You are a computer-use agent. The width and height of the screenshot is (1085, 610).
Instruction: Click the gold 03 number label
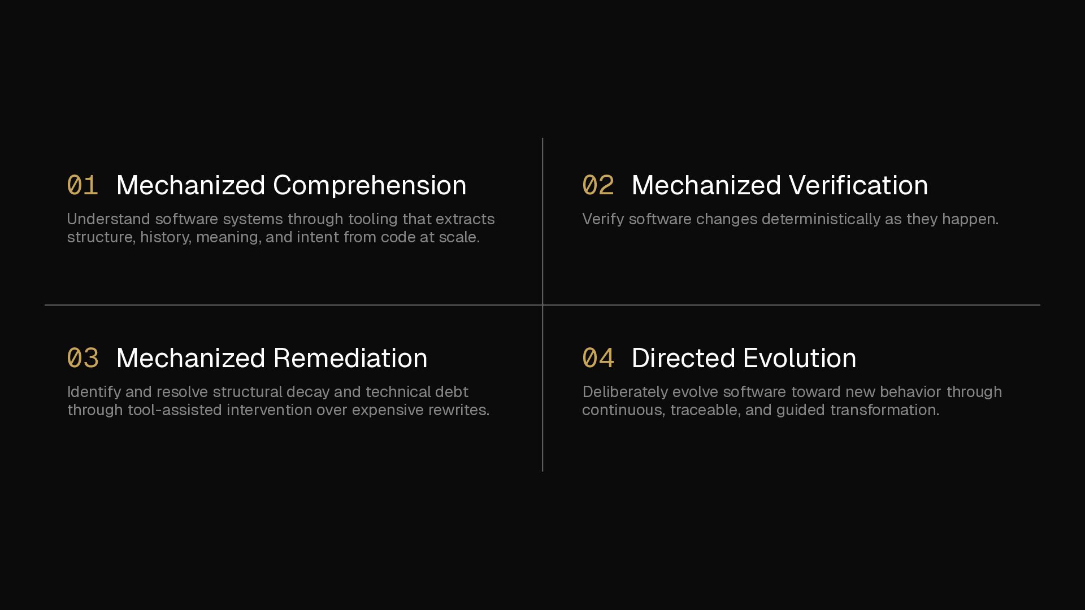(x=83, y=358)
